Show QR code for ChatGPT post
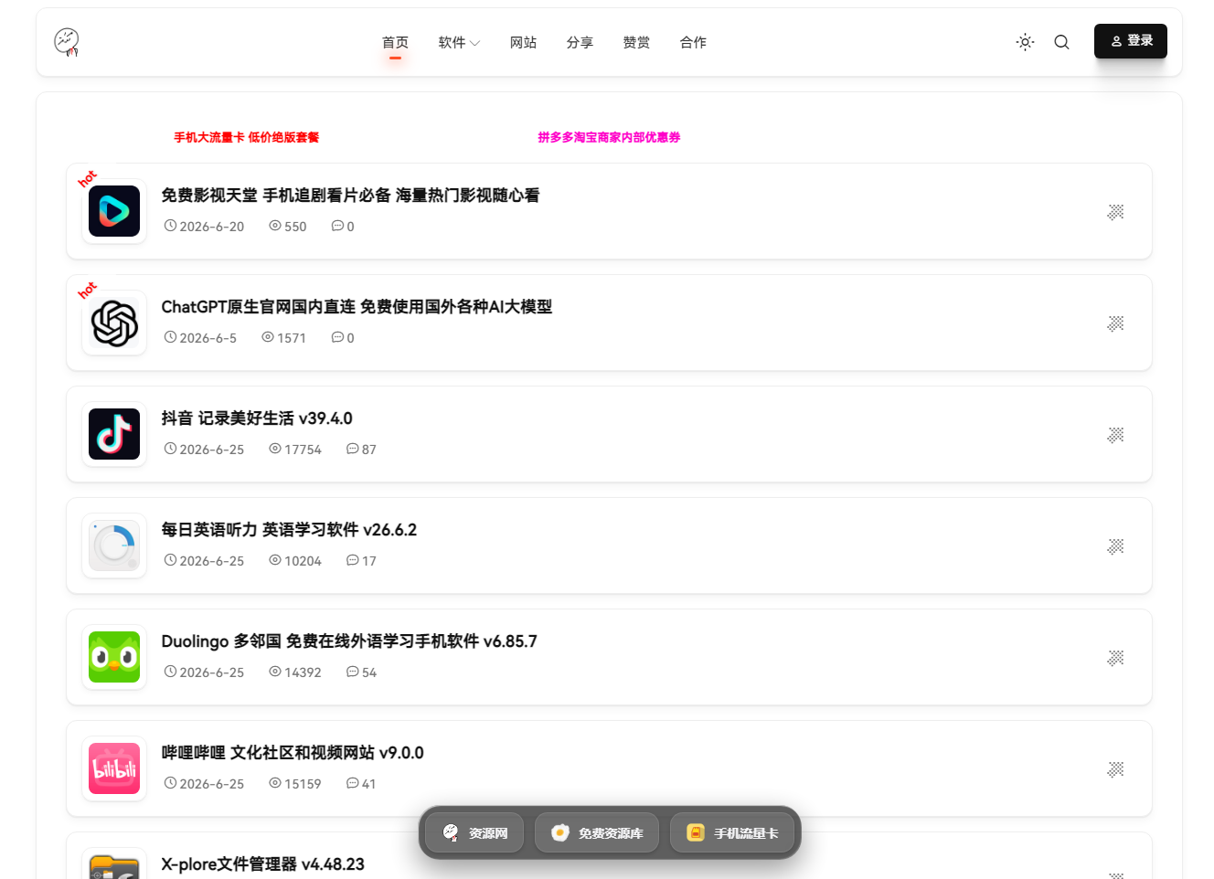This screenshot has width=1214, height=879. coord(1115,323)
